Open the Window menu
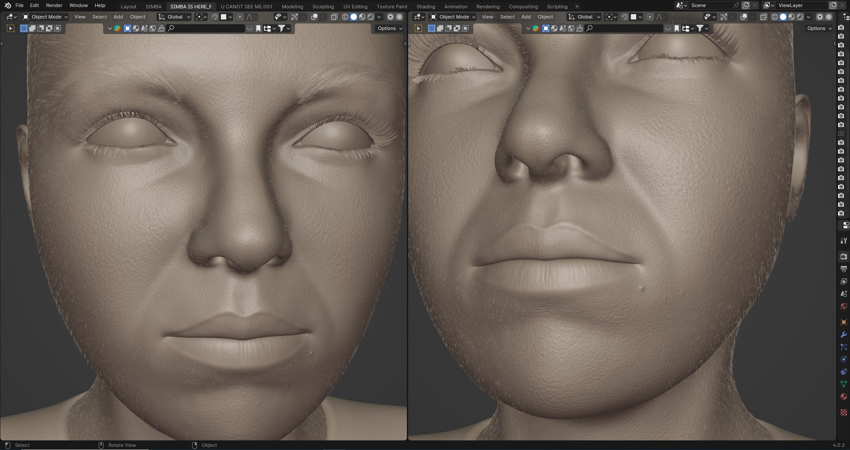This screenshot has width=850, height=450. [78, 5]
